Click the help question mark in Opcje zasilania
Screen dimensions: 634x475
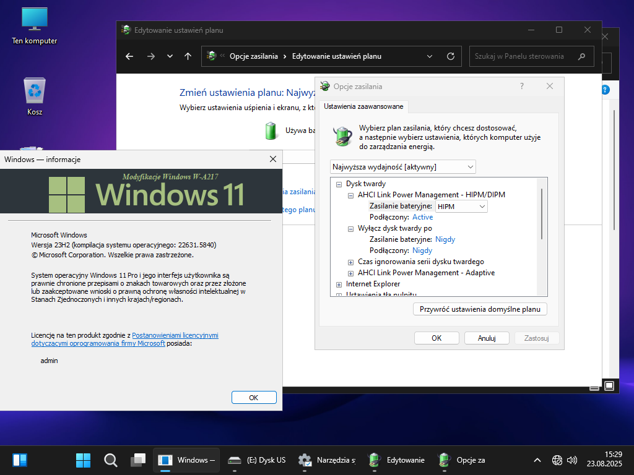[x=522, y=87]
